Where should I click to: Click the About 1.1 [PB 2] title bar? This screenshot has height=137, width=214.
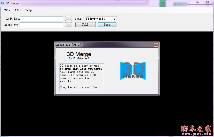(104, 45)
